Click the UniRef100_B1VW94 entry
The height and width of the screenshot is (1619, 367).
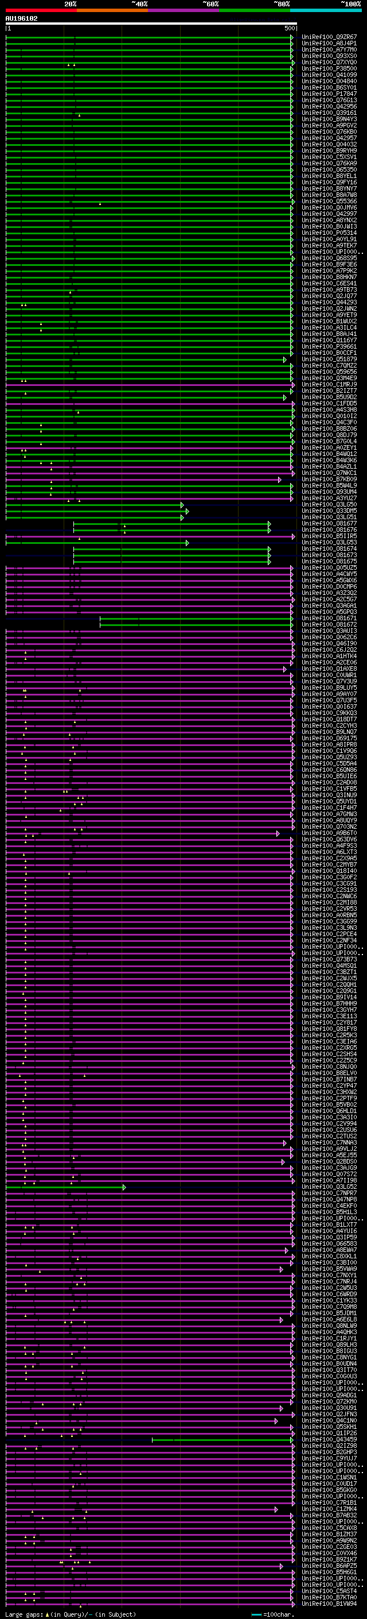(x=329, y=1603)
